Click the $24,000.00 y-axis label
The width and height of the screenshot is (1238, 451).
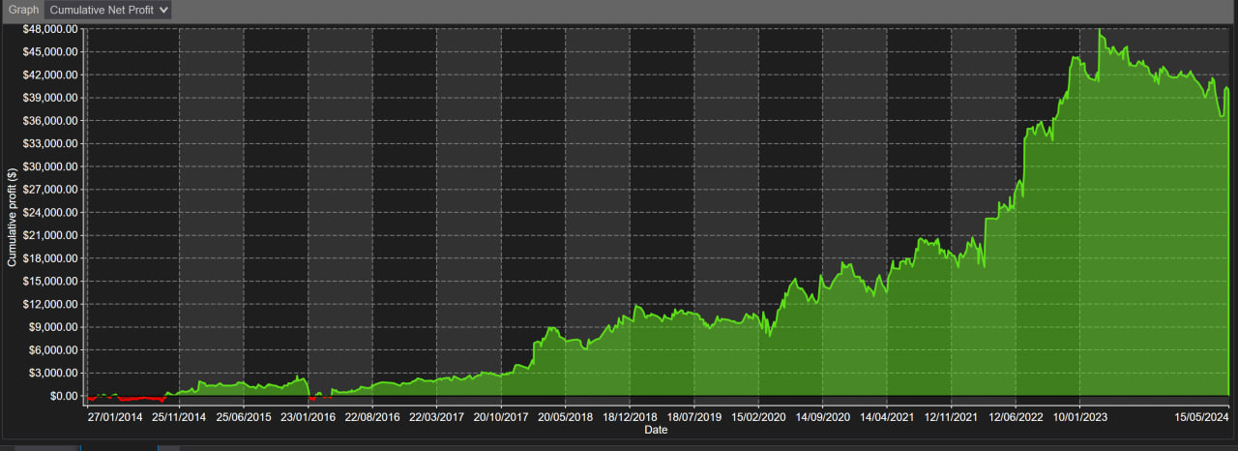click(x=50, y=212)
